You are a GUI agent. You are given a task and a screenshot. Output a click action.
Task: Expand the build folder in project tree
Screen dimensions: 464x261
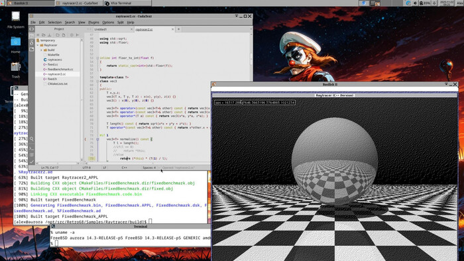click(41, 50)
